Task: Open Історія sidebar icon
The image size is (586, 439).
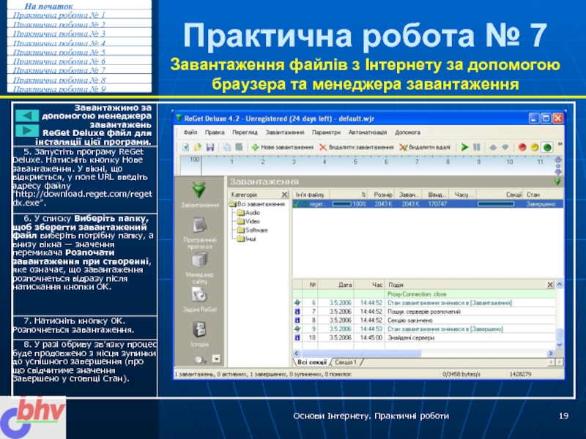Action: point(199,334)
